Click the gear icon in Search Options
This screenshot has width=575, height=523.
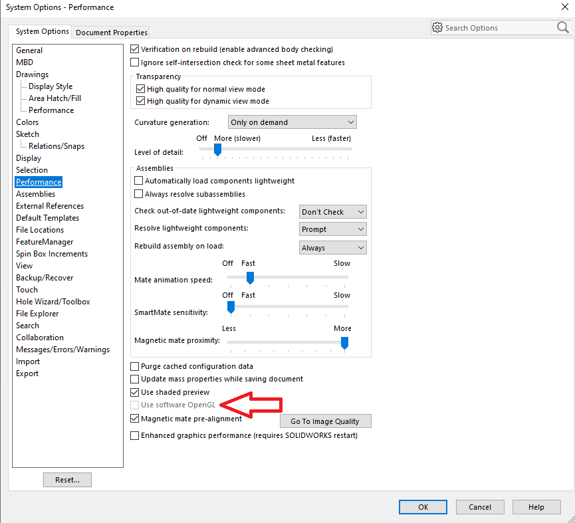437,27
